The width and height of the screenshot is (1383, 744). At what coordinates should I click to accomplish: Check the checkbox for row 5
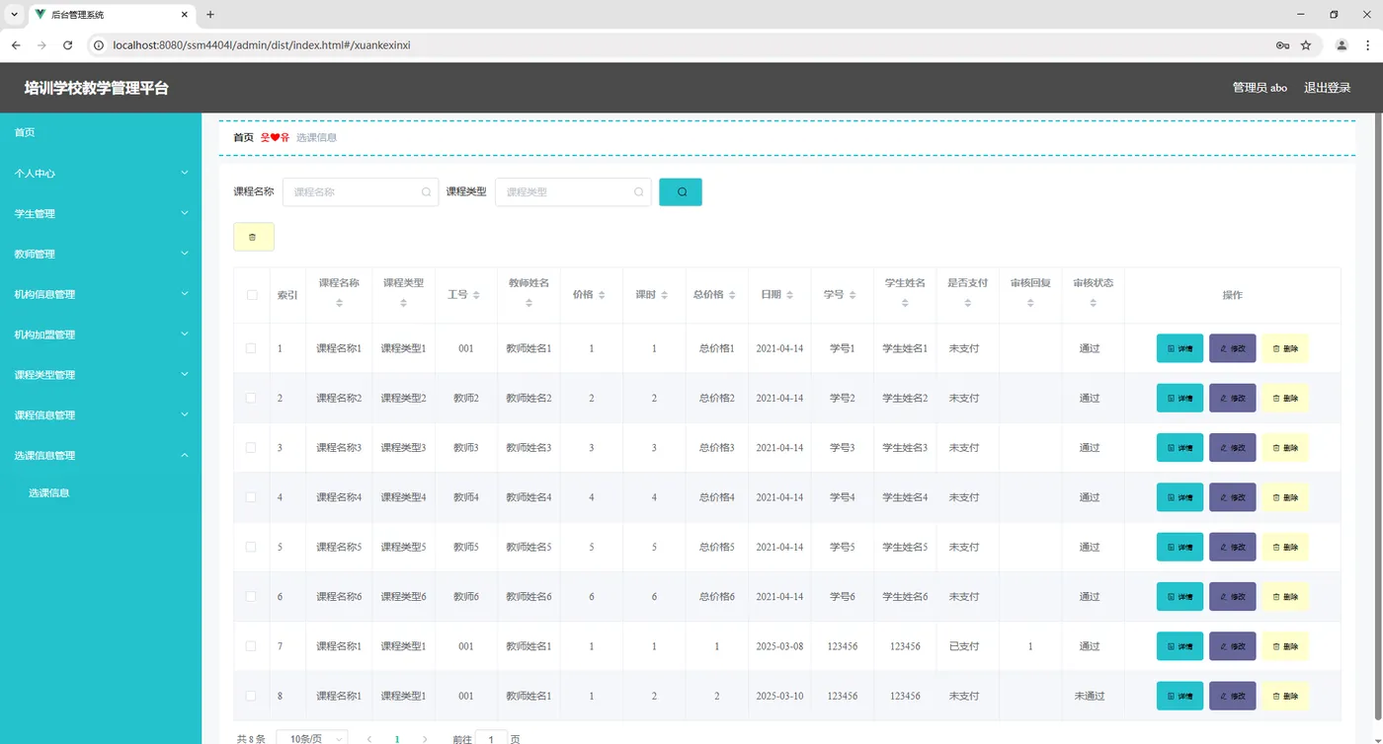(x=251, y=547)
